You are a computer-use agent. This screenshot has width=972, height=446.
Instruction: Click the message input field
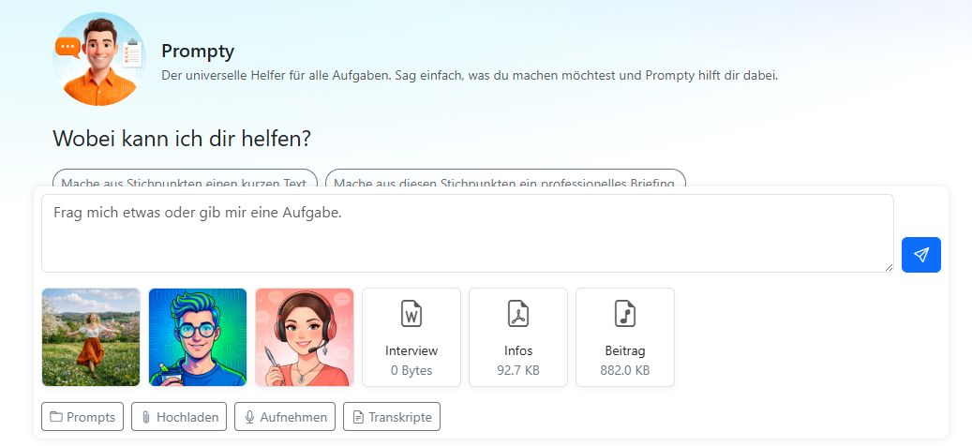pos(468,233)
